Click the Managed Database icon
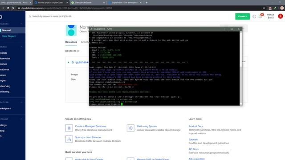285x160 pixels. tap(69, 128)
